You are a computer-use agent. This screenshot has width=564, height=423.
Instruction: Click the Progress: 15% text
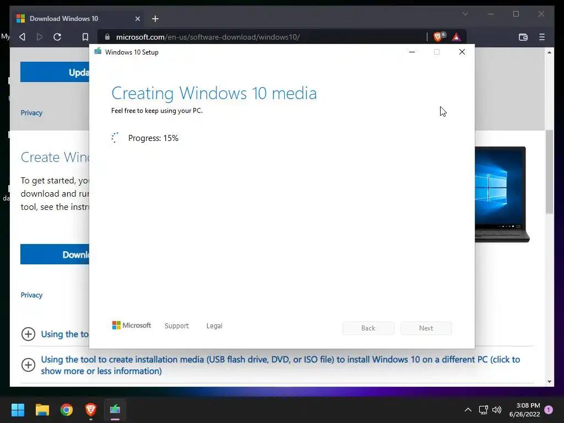point(153,138)
